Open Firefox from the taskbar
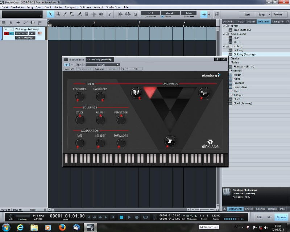The width and height of the screenshot is (290, 232). coord(62,227)
